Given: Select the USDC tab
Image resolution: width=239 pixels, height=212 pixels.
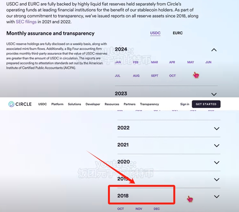Looking at the screenshot, I should [155, 33].
